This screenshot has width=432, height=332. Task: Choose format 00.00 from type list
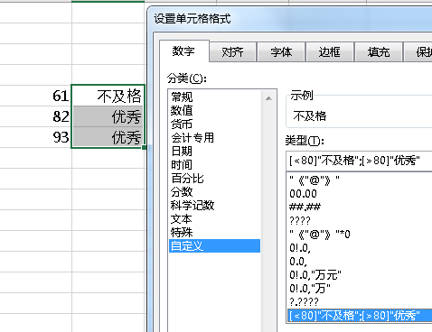tap(360, 194)
